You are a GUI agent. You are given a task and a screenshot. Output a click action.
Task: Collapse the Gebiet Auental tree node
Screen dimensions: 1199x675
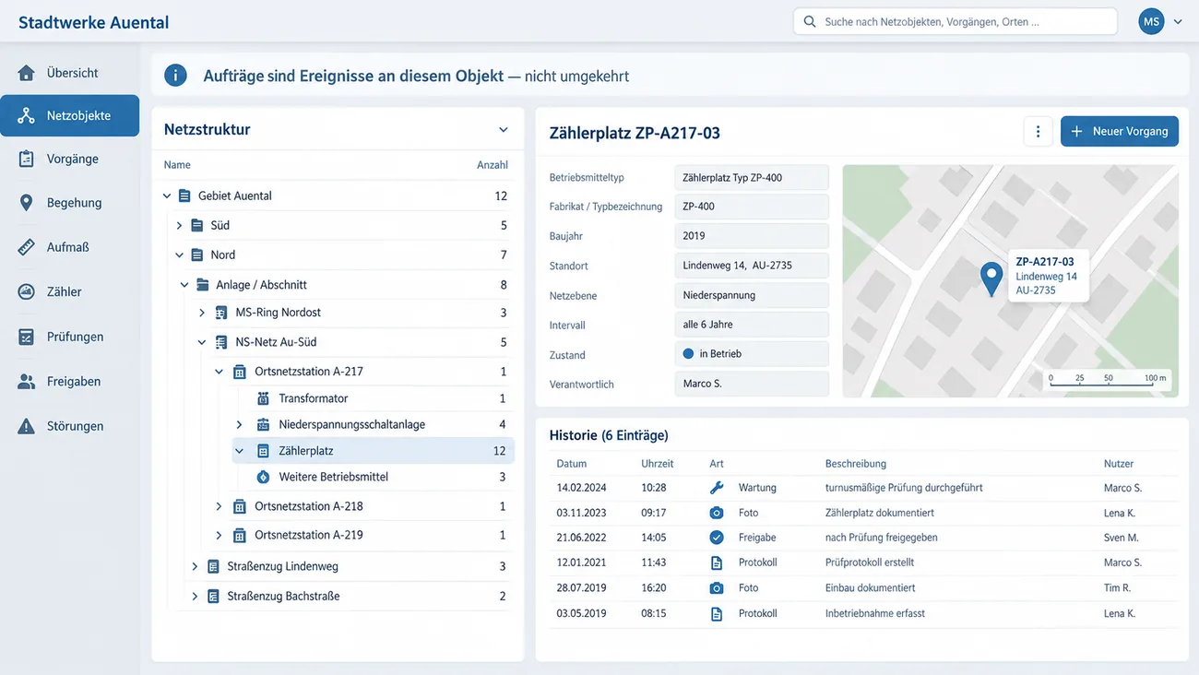167,196
